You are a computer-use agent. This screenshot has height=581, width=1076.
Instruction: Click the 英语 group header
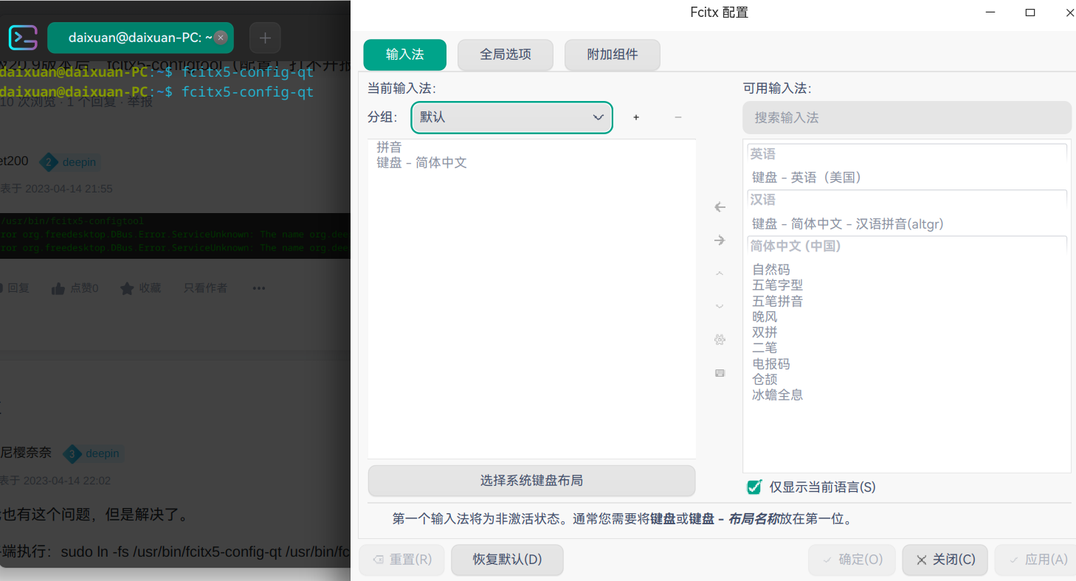tap(907, 154)
